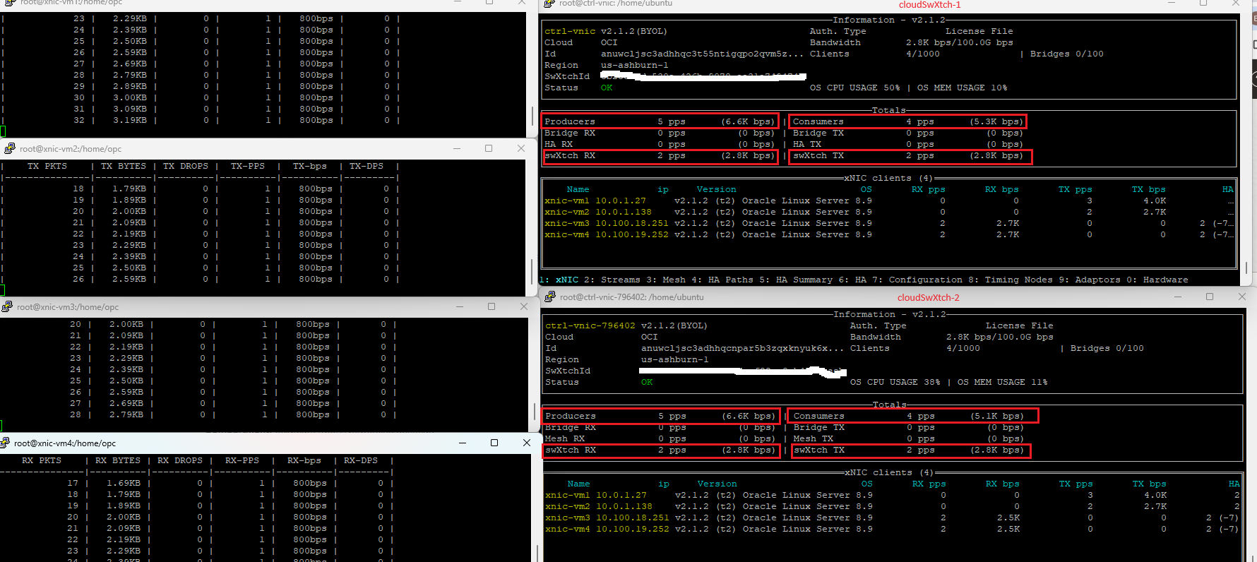Click the PuTTY icon of the xnic-vm2 window
The height and width of the screenshot is (562, 1257).
[10, 148]
